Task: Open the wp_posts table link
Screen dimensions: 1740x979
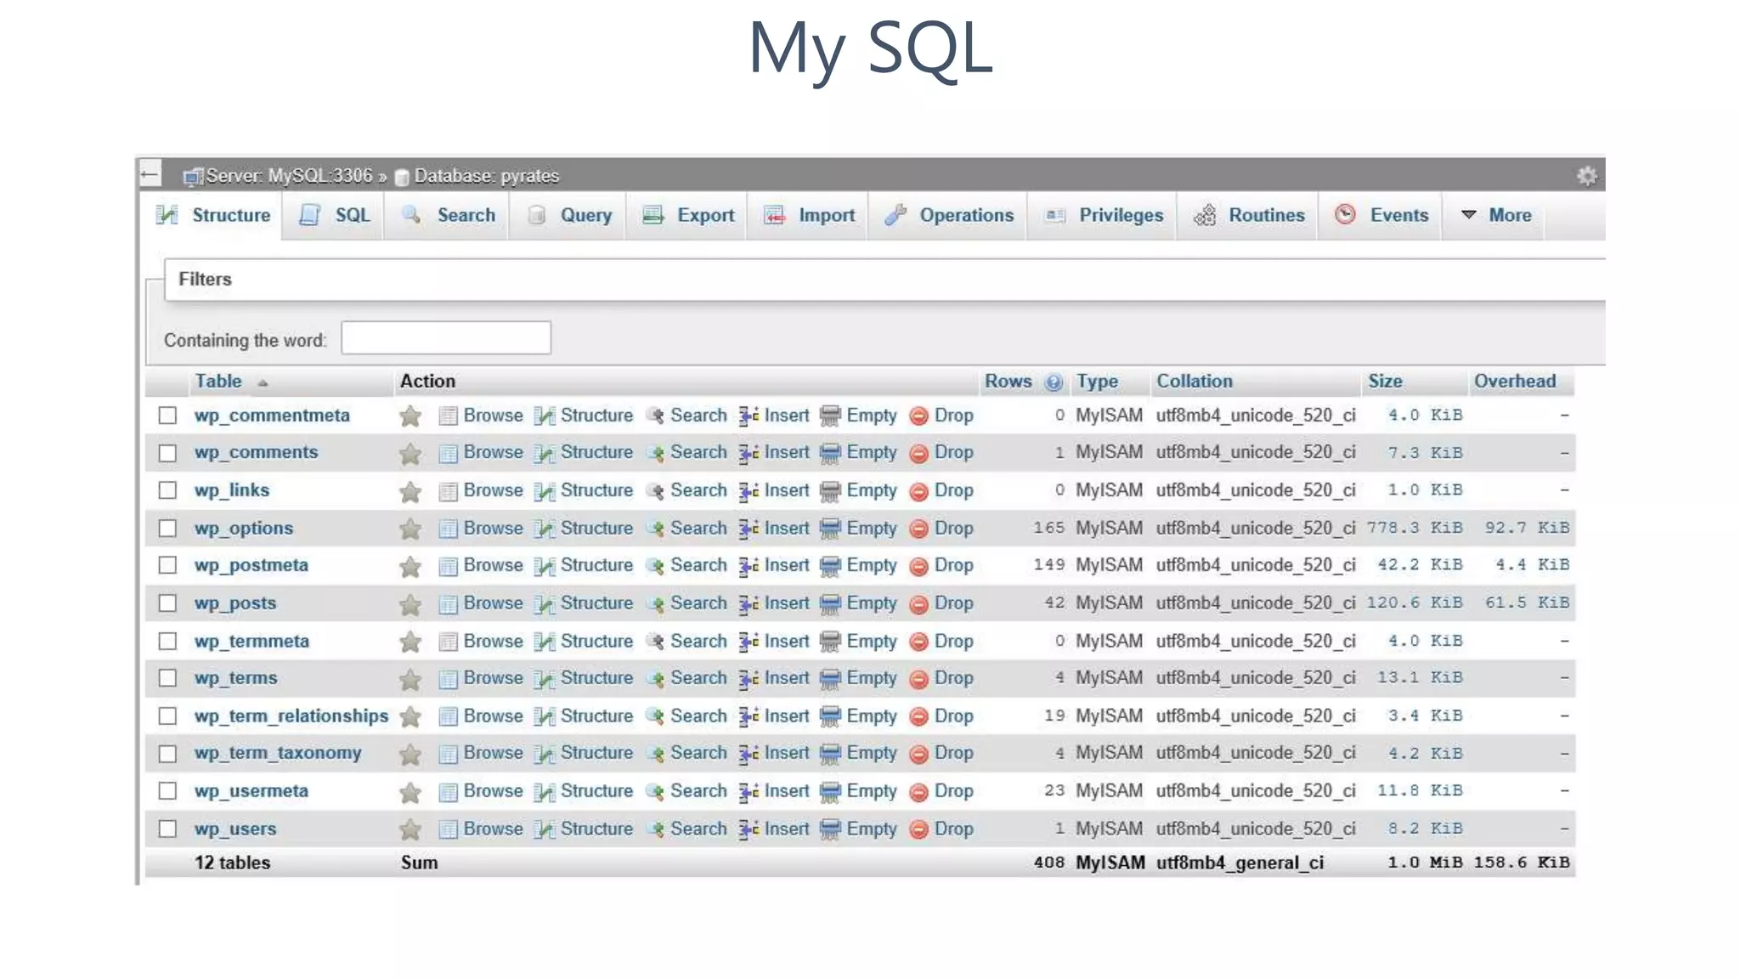Action: click(235, 603)
